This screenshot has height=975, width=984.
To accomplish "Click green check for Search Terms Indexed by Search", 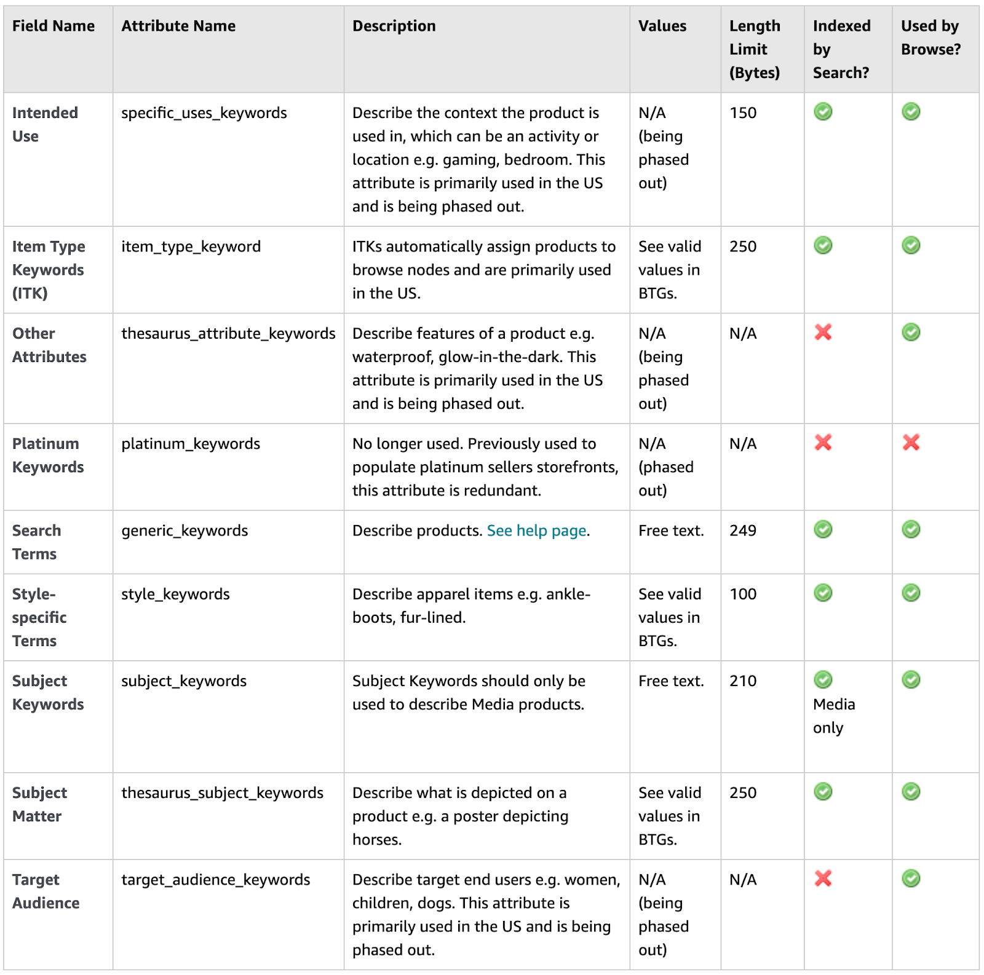I will coord(823,529).
